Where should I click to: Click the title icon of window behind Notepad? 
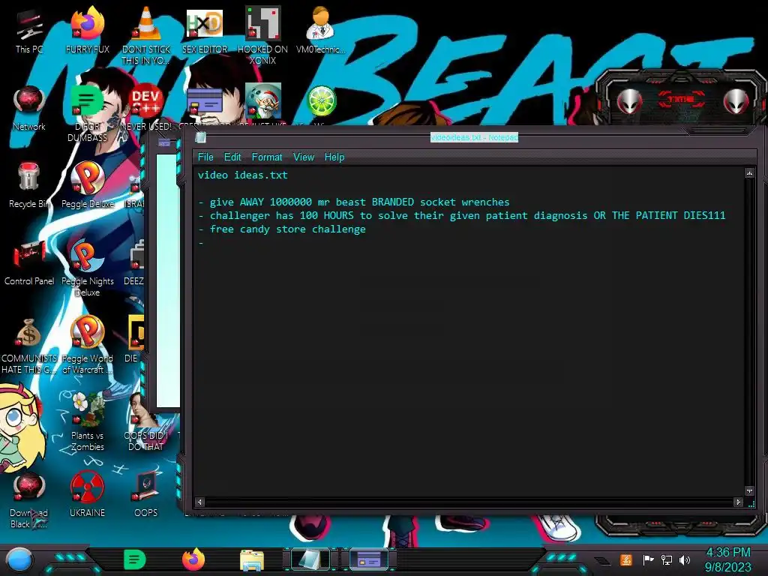point(164,142)
